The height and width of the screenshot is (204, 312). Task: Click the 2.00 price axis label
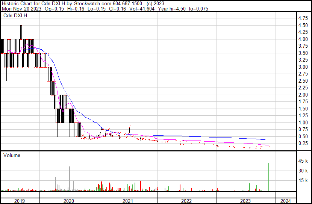pos(303,95)
